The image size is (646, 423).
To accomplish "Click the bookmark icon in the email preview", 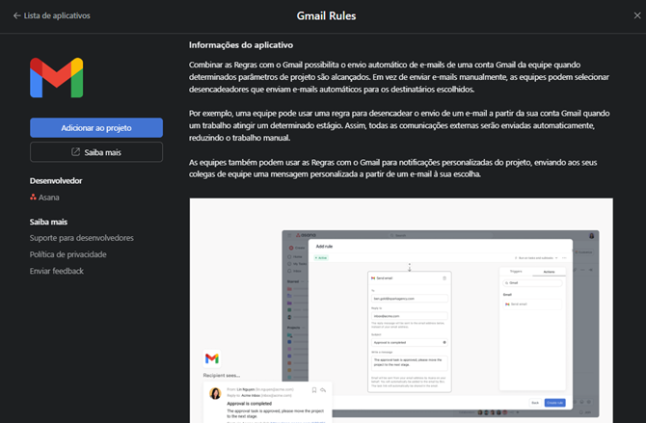I will pyautogui.click(x=313, y=390).
